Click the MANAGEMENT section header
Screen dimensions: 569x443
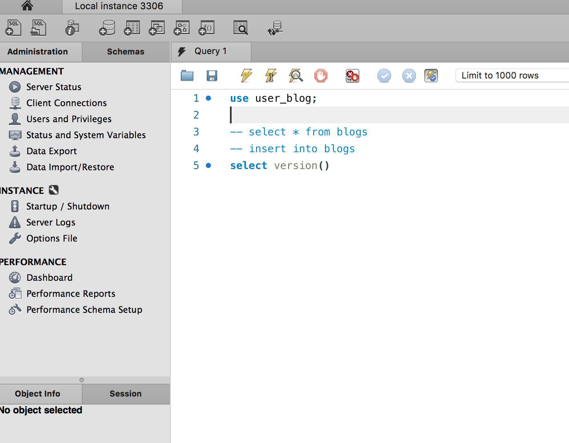click(32, 71)
